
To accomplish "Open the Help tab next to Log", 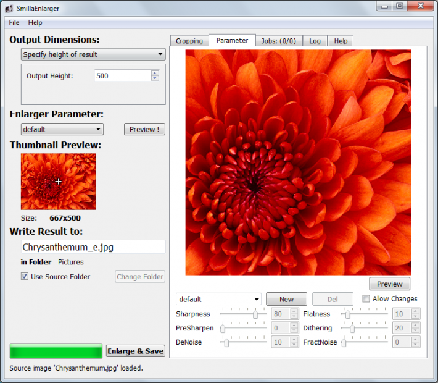I will click(341, 41).
